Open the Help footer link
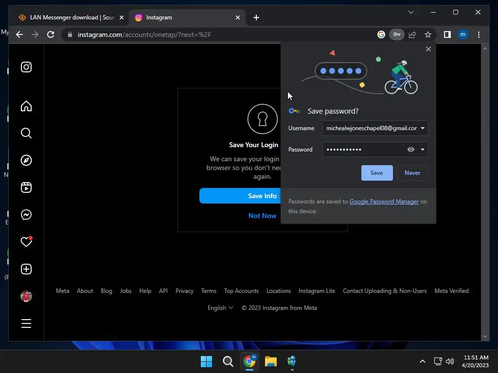 (x=145, y=291)
